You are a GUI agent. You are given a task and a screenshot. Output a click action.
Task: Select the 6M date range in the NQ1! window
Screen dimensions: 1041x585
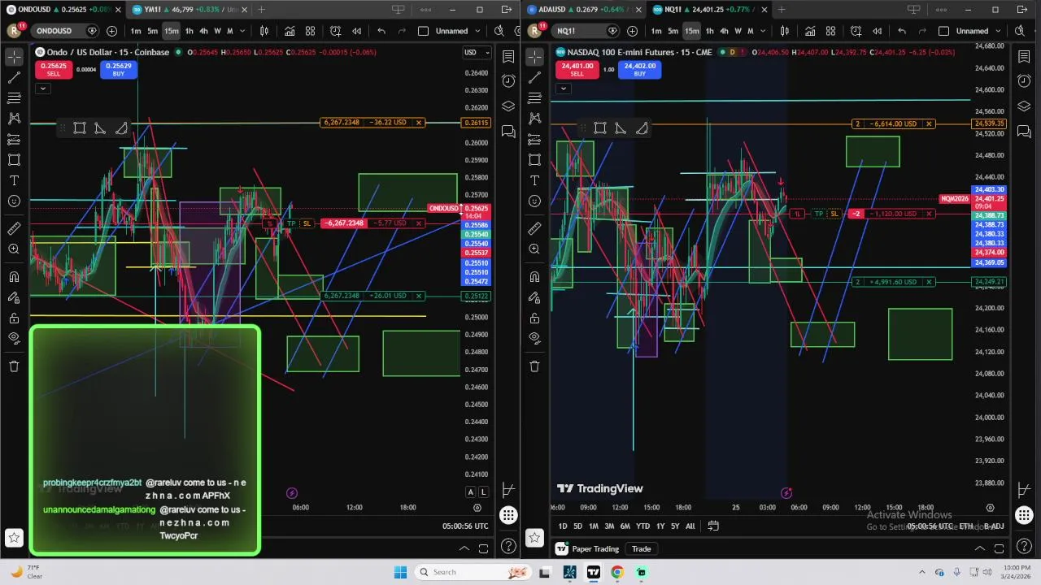625,526
